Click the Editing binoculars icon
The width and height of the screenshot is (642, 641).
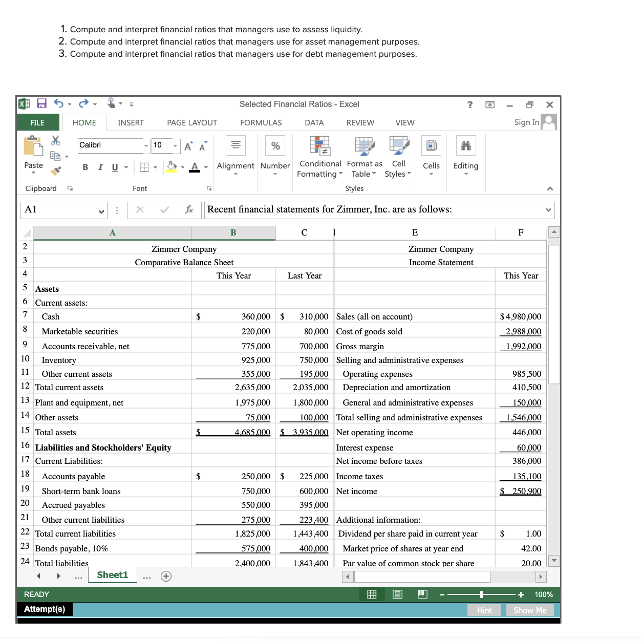tap(466, 145)
